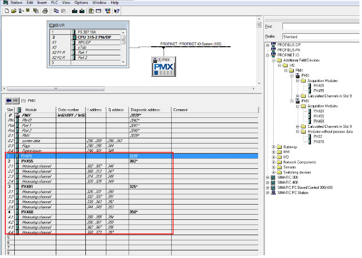Expand the SIMATIC 400 catalog node

[x=268, y=183]
